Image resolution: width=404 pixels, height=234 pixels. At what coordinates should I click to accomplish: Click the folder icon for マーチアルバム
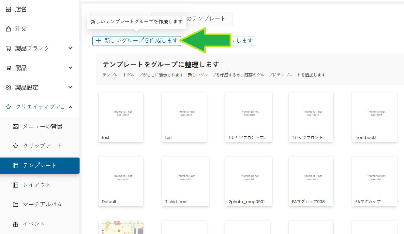tap(16, 205)
